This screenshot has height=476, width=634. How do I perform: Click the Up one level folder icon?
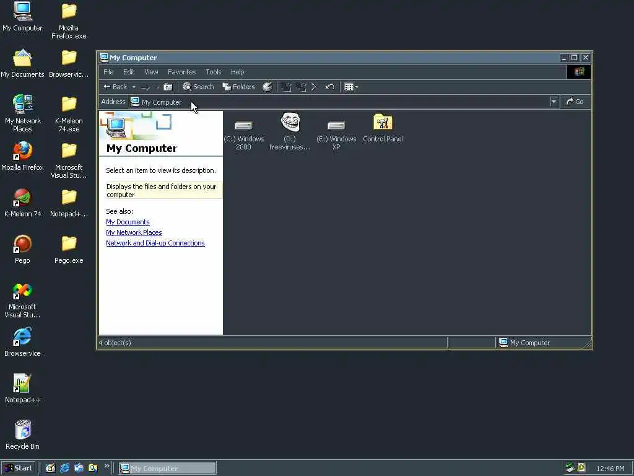click(168, 87)
